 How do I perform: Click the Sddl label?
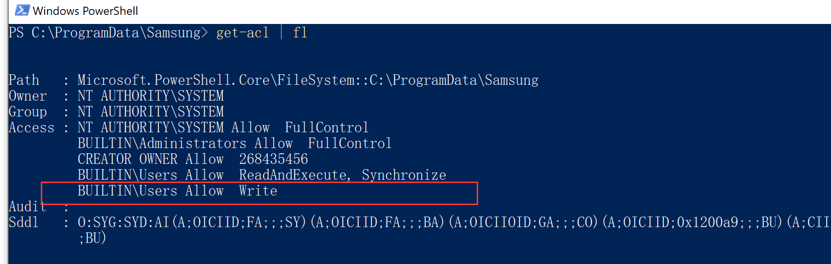(x=24, y=222)
